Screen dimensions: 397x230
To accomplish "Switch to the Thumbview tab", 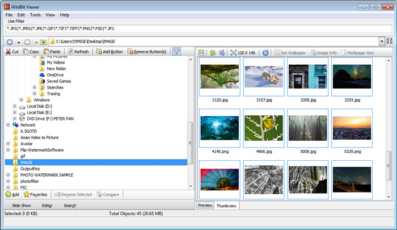I will coord(226,206).
